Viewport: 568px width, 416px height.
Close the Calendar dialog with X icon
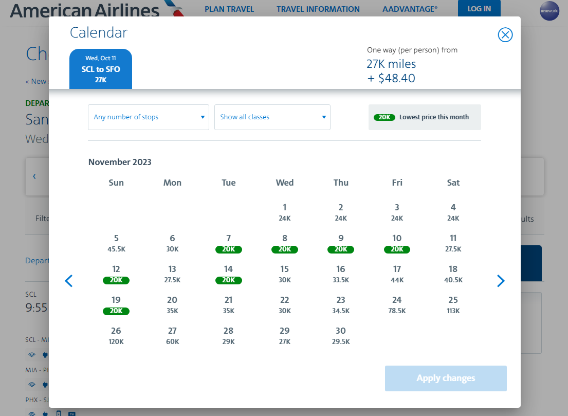coord(505,34)
